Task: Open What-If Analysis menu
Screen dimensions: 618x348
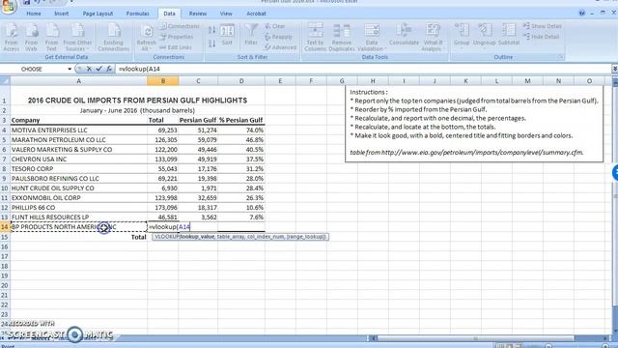Action: pyautogui.click(x=433, y=38)
